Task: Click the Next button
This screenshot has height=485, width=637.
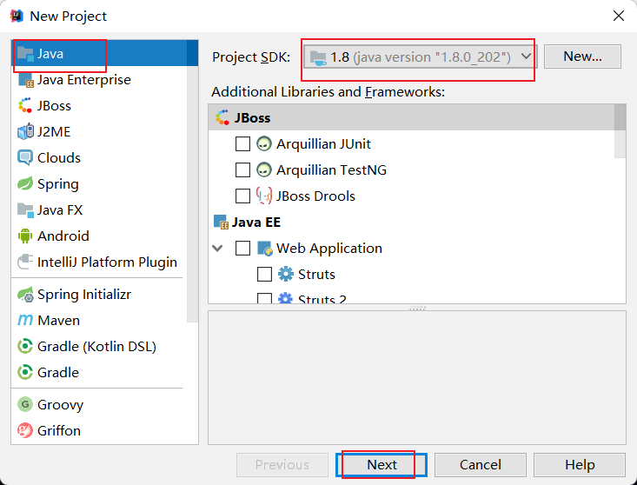Action: [x=382, y=465]
